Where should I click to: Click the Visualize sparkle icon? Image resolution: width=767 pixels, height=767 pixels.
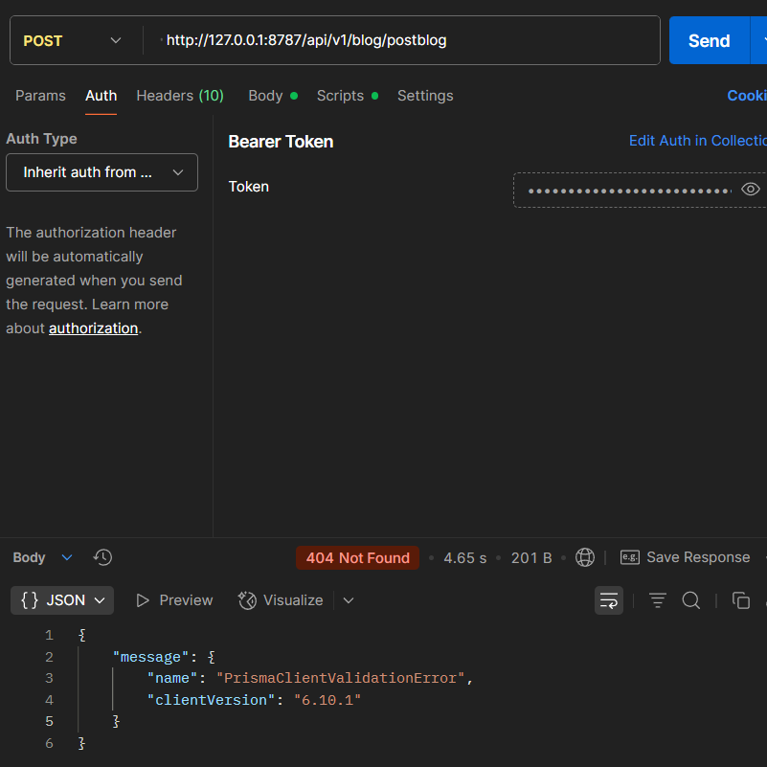(x=247, y=600)
